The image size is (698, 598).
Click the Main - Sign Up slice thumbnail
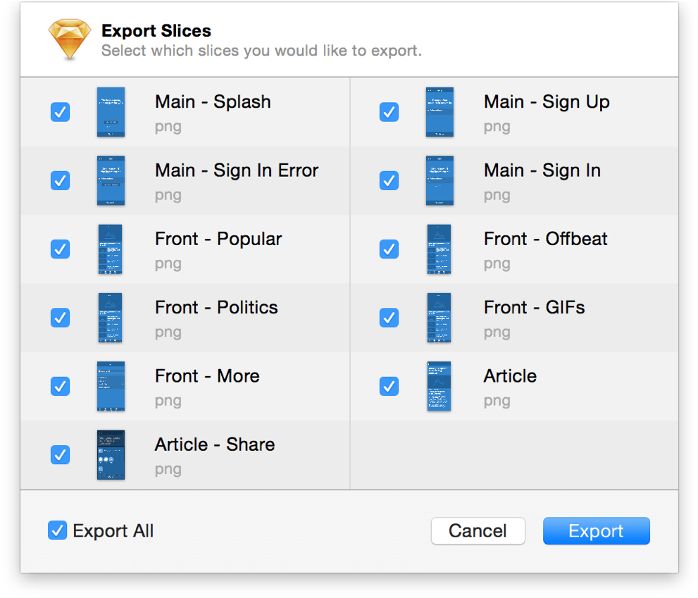(x=440, y=112)
